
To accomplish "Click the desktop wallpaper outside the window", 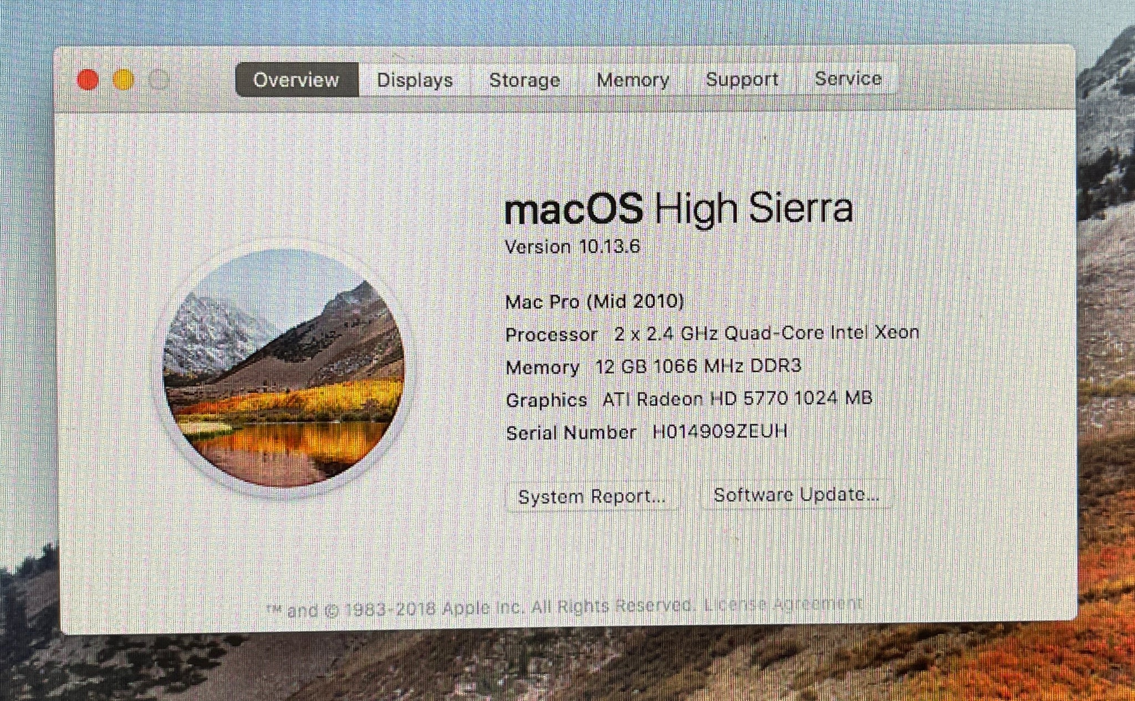I will point(554,670).
